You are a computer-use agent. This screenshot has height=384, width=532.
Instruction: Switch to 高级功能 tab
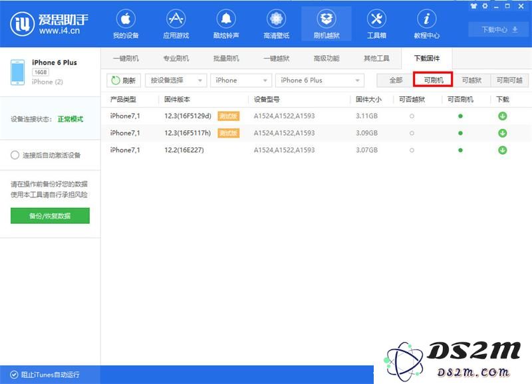click(x=327, y=58)
